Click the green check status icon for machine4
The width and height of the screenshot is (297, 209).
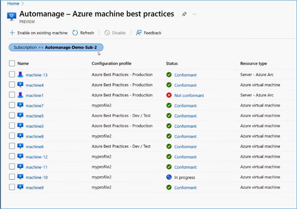(169, 85)
